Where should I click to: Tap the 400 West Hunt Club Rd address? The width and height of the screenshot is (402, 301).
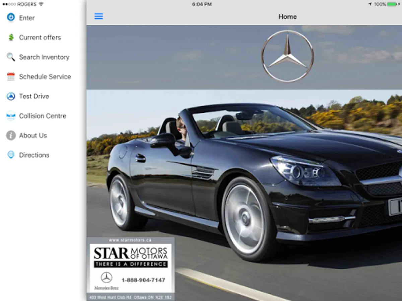pos(131,297)
